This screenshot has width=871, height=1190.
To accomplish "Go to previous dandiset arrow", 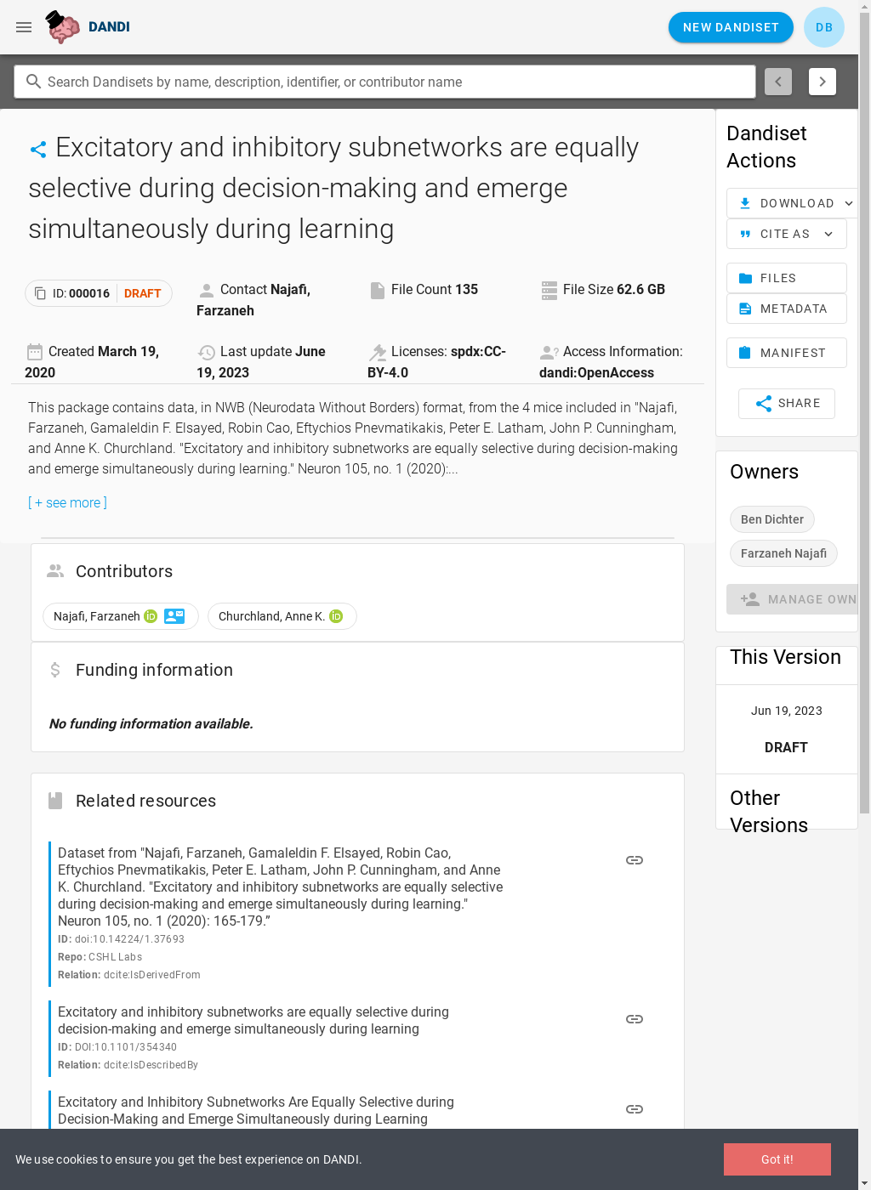I will click(x=778, y=82).
